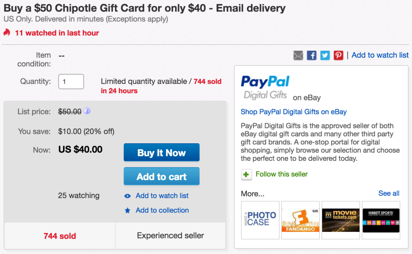Open the Fandango gift card thumbnail
This screenshot has height=254, width=412.
tap(300, 220)
